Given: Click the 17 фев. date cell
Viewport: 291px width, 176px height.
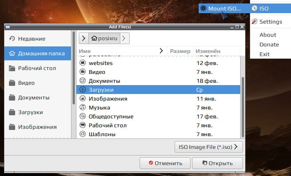Looking at the screenshot, I should point(207,116).
